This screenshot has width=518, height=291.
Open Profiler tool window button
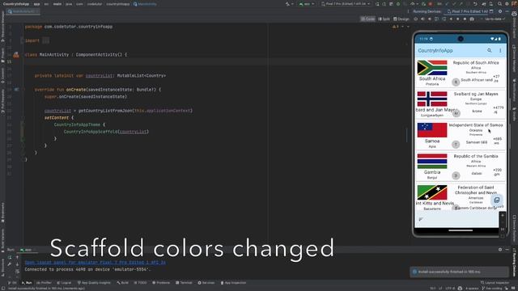click(44, 283)
